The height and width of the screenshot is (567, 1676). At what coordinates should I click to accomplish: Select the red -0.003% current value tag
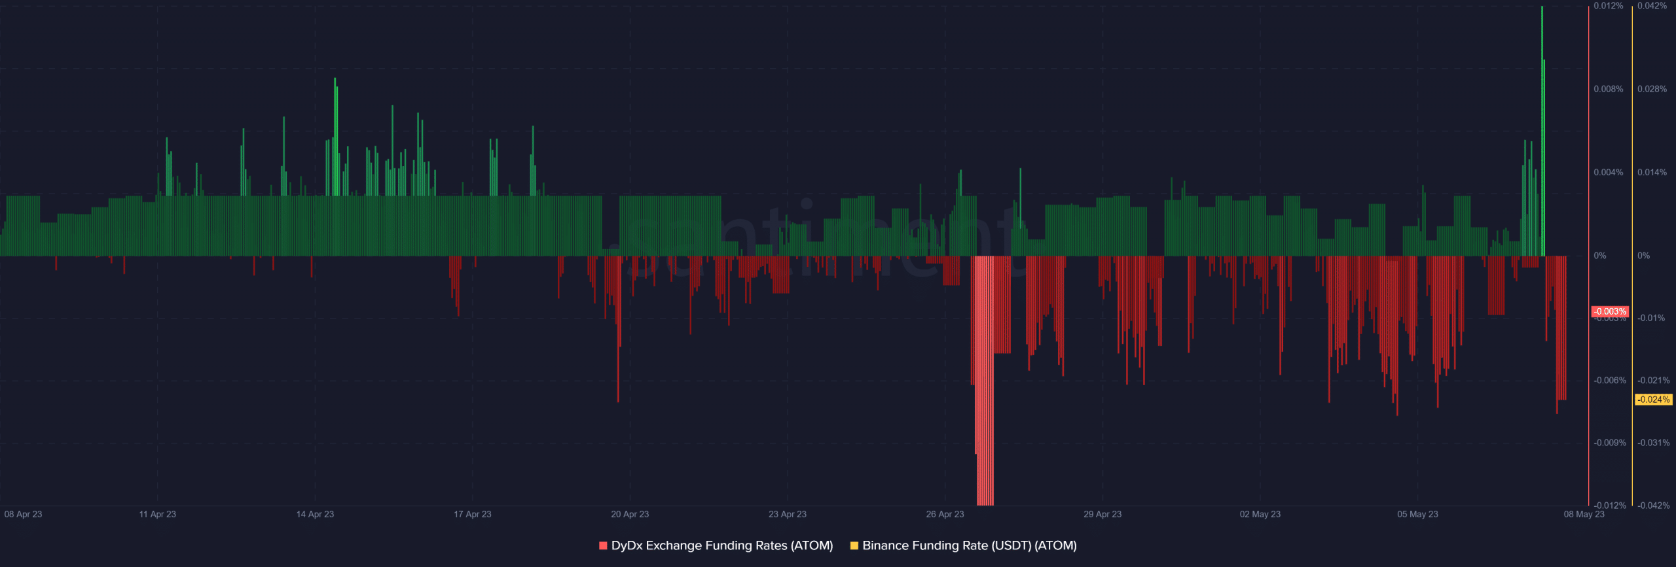click(1610, 312)
